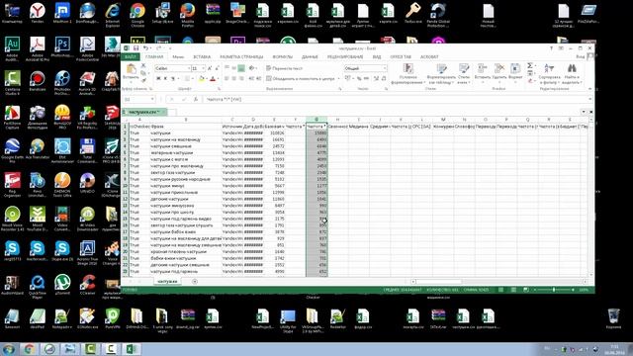633x356 pixels.
Task: Open the font size dropdown
Action: coord(203,68)
